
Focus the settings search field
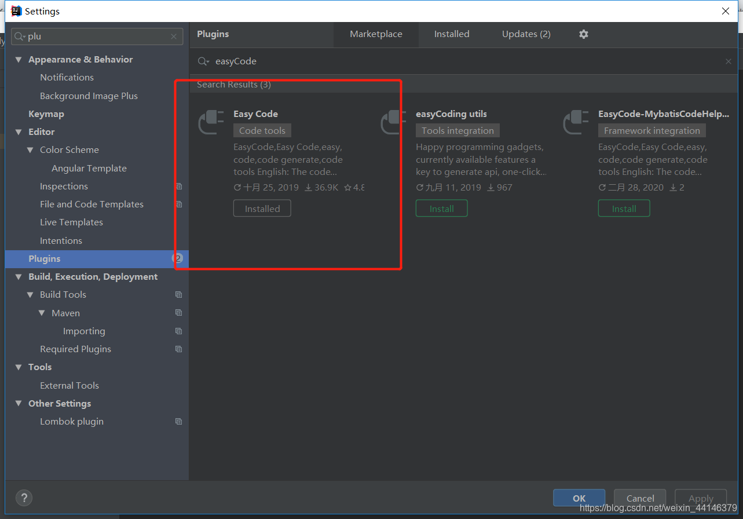coord(97,36)
